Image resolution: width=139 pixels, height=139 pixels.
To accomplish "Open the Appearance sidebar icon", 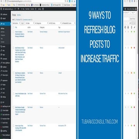I will tap(1, 81).
